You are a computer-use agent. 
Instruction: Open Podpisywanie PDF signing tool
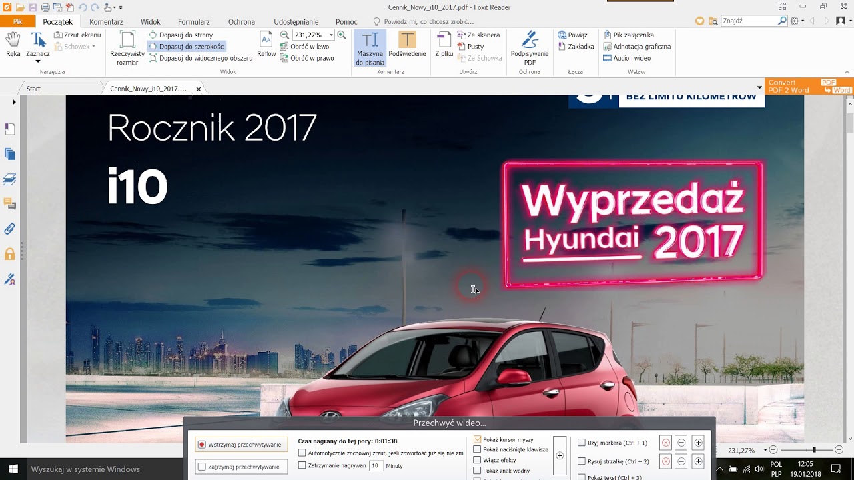coord(530,48)
